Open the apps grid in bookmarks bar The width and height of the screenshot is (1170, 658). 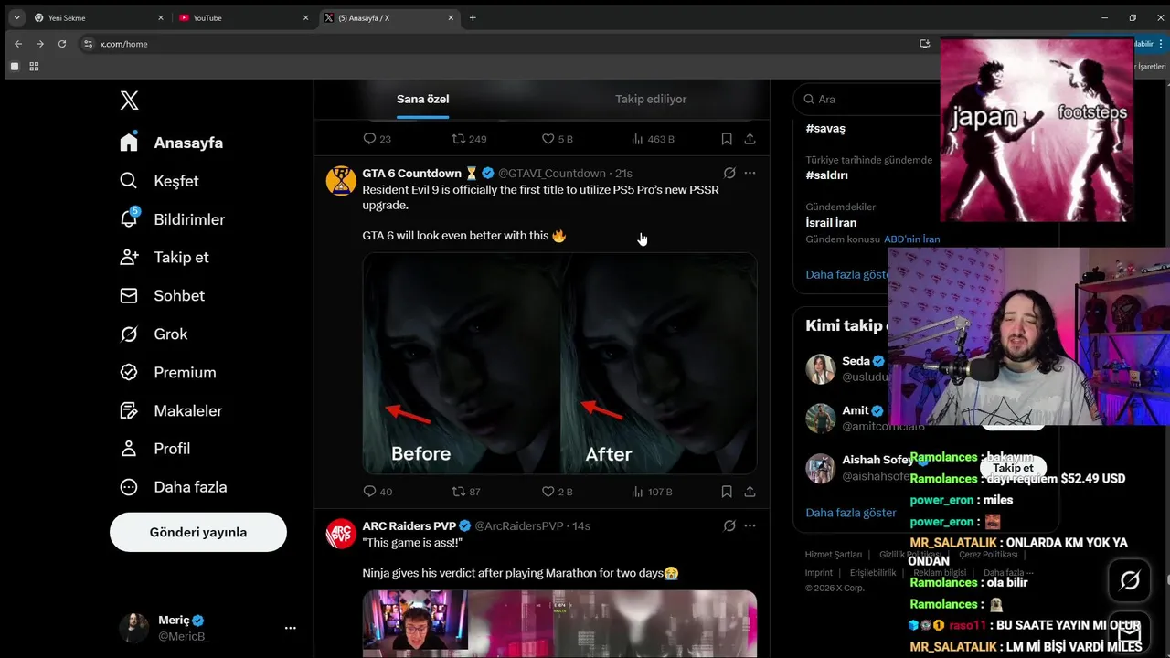(x=34, y=67)
